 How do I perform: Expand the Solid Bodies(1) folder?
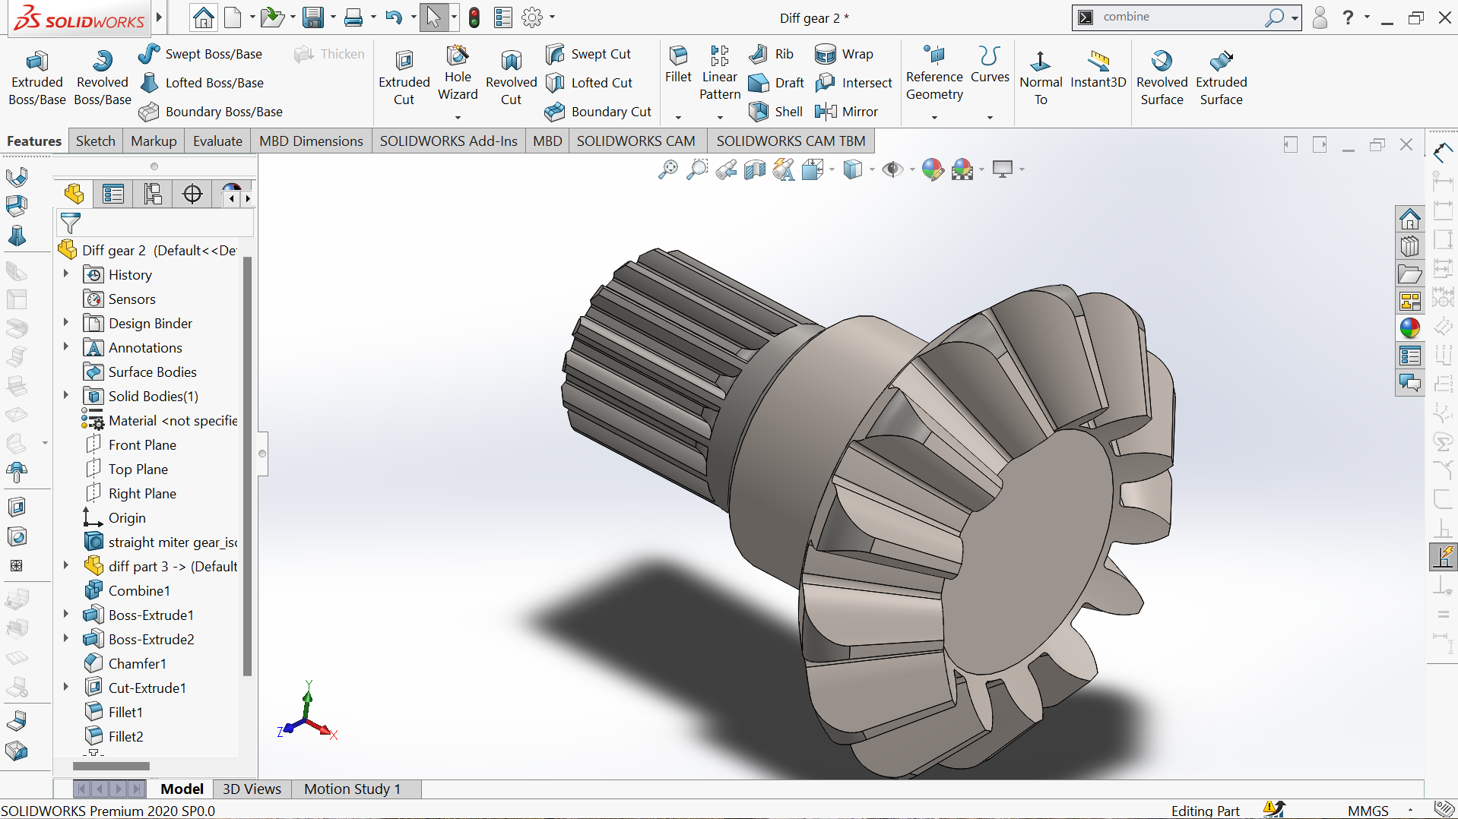click(x=66, y=396)
